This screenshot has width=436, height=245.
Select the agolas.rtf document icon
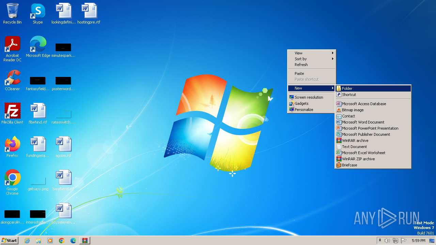[63, 147]
